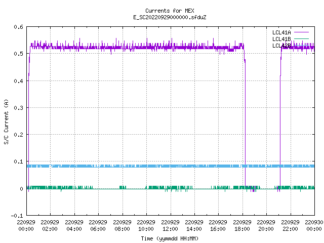Click the 220929 00:00 x-axis tick label

tap(26, 225)
